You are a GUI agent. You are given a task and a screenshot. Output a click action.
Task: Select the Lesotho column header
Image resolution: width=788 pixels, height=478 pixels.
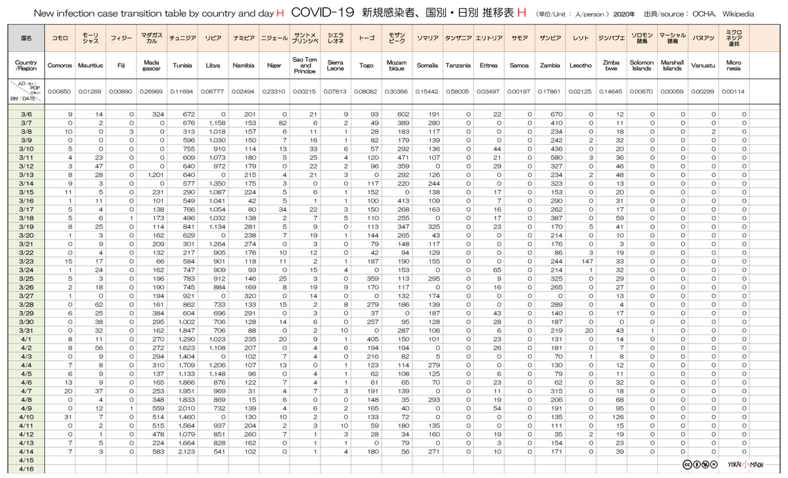coord(580,66)
